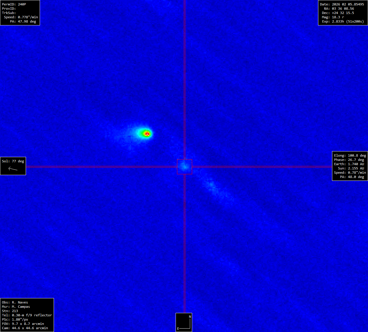Select the Sun: 2.155 AU distance
Image resolution: width=368 pixels, height=332 pixels.
351,168
